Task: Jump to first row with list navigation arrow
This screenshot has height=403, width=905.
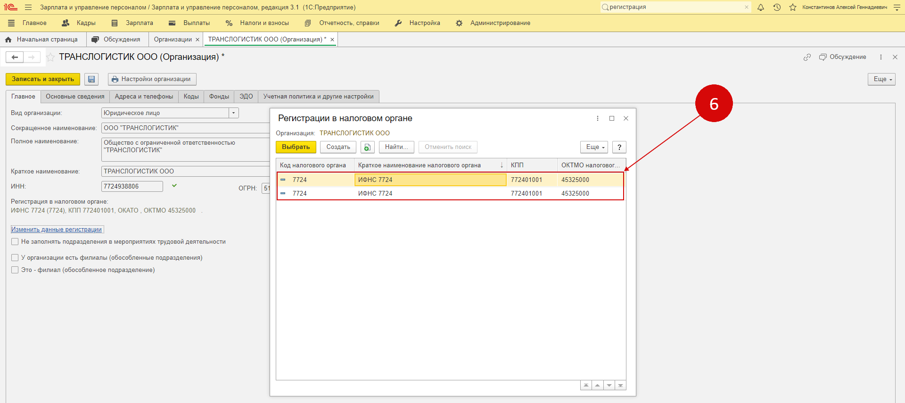Action: [x=586, y=385]
